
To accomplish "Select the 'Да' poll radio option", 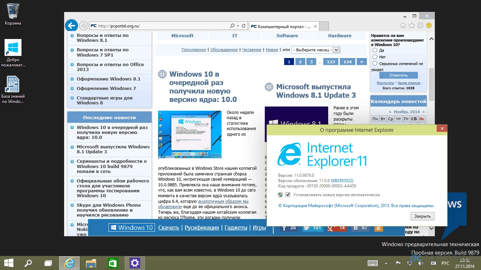I will [x=375, y=50].
